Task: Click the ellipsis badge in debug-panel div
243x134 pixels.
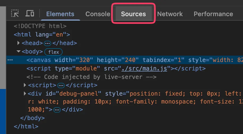Action: pos(57,110)
